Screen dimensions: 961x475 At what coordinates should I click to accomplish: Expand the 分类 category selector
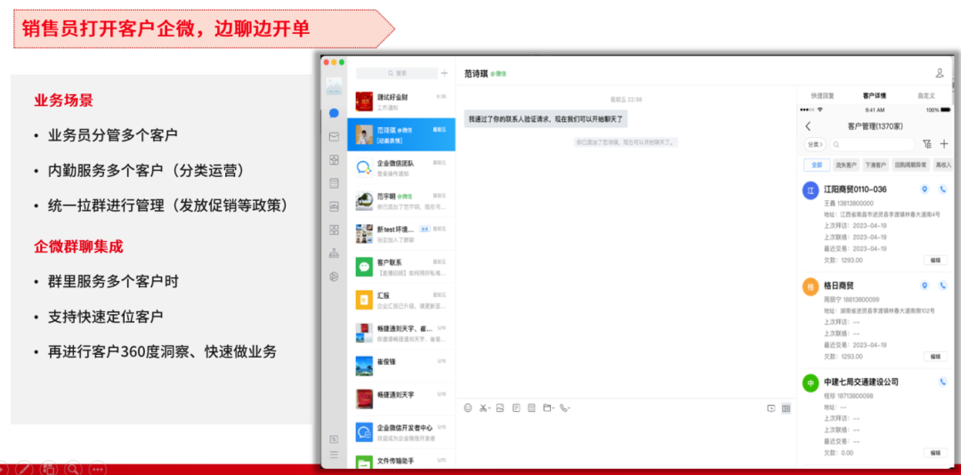point(814,144)
